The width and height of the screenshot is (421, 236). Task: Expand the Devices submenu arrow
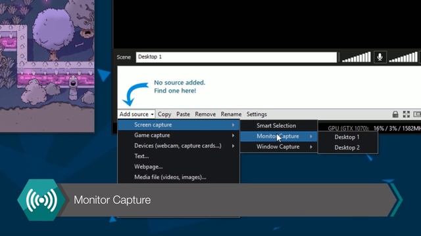(233, 146)
